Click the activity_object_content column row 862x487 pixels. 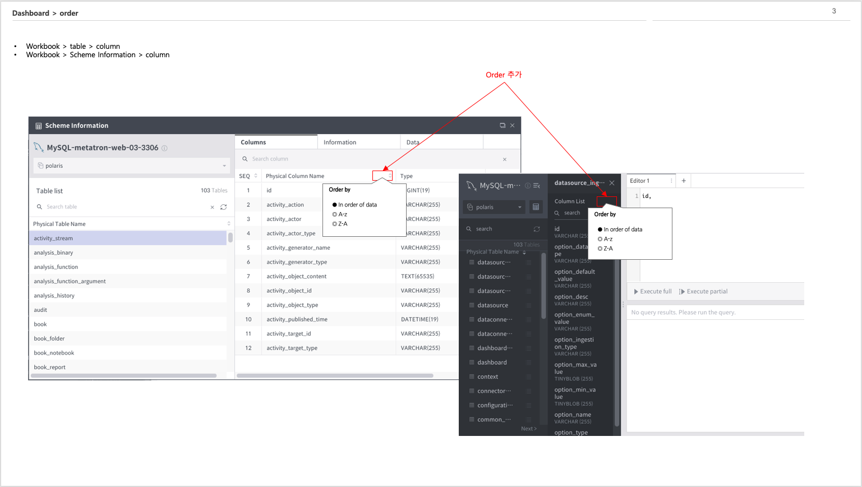click(x=347, y=276)
